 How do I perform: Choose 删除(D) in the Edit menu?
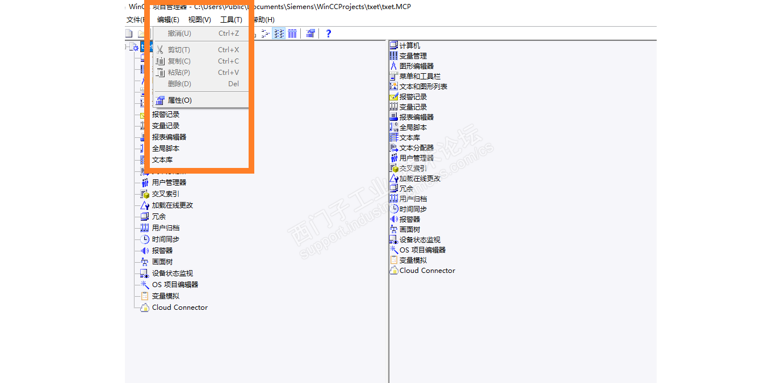click(x=201, y=84)
